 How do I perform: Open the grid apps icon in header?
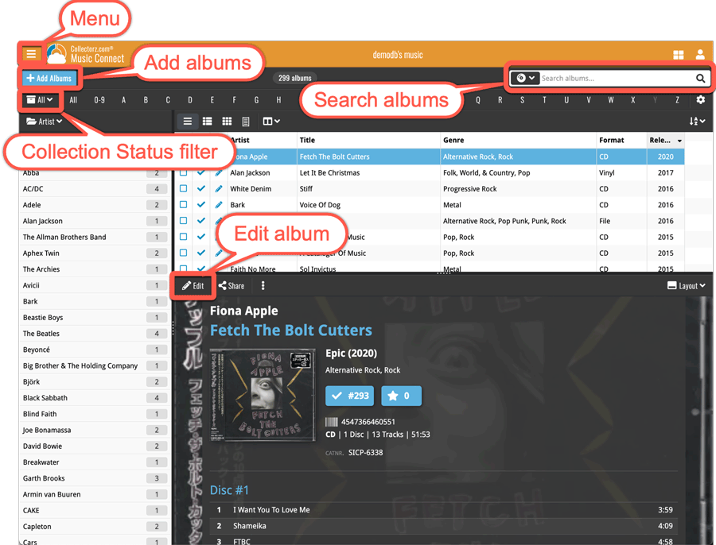(679, 55)
